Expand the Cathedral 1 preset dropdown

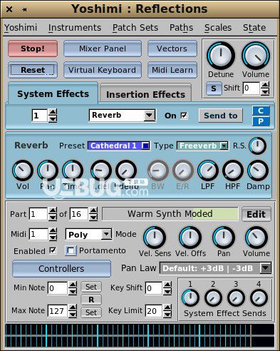[x=119, y=146]
